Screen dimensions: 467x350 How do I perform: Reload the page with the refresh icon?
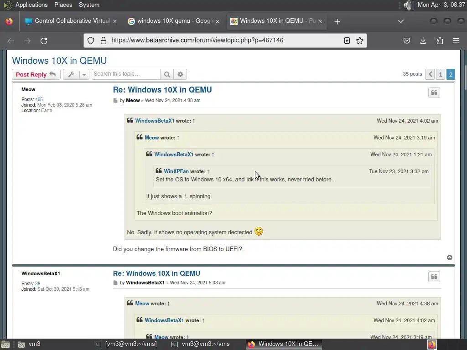click(44, 41)
